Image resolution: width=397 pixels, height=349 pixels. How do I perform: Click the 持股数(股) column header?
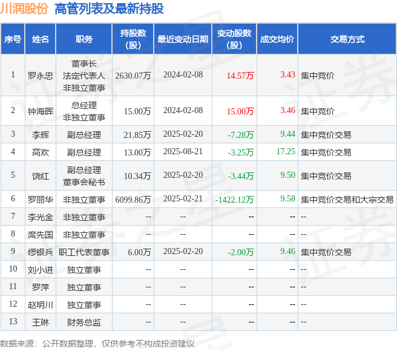[133, 39]
